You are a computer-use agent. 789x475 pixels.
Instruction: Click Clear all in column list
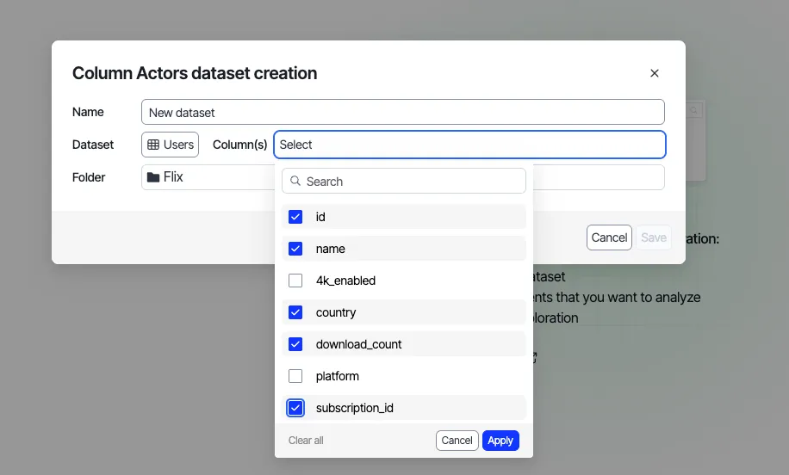click(x=306, y=441)
